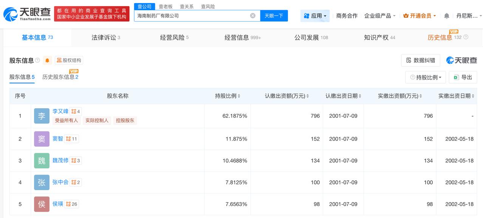This screenshot has width=483, height=218.
Task: Sort by 认缴出资额(万元) column
Action: (287, 96)
